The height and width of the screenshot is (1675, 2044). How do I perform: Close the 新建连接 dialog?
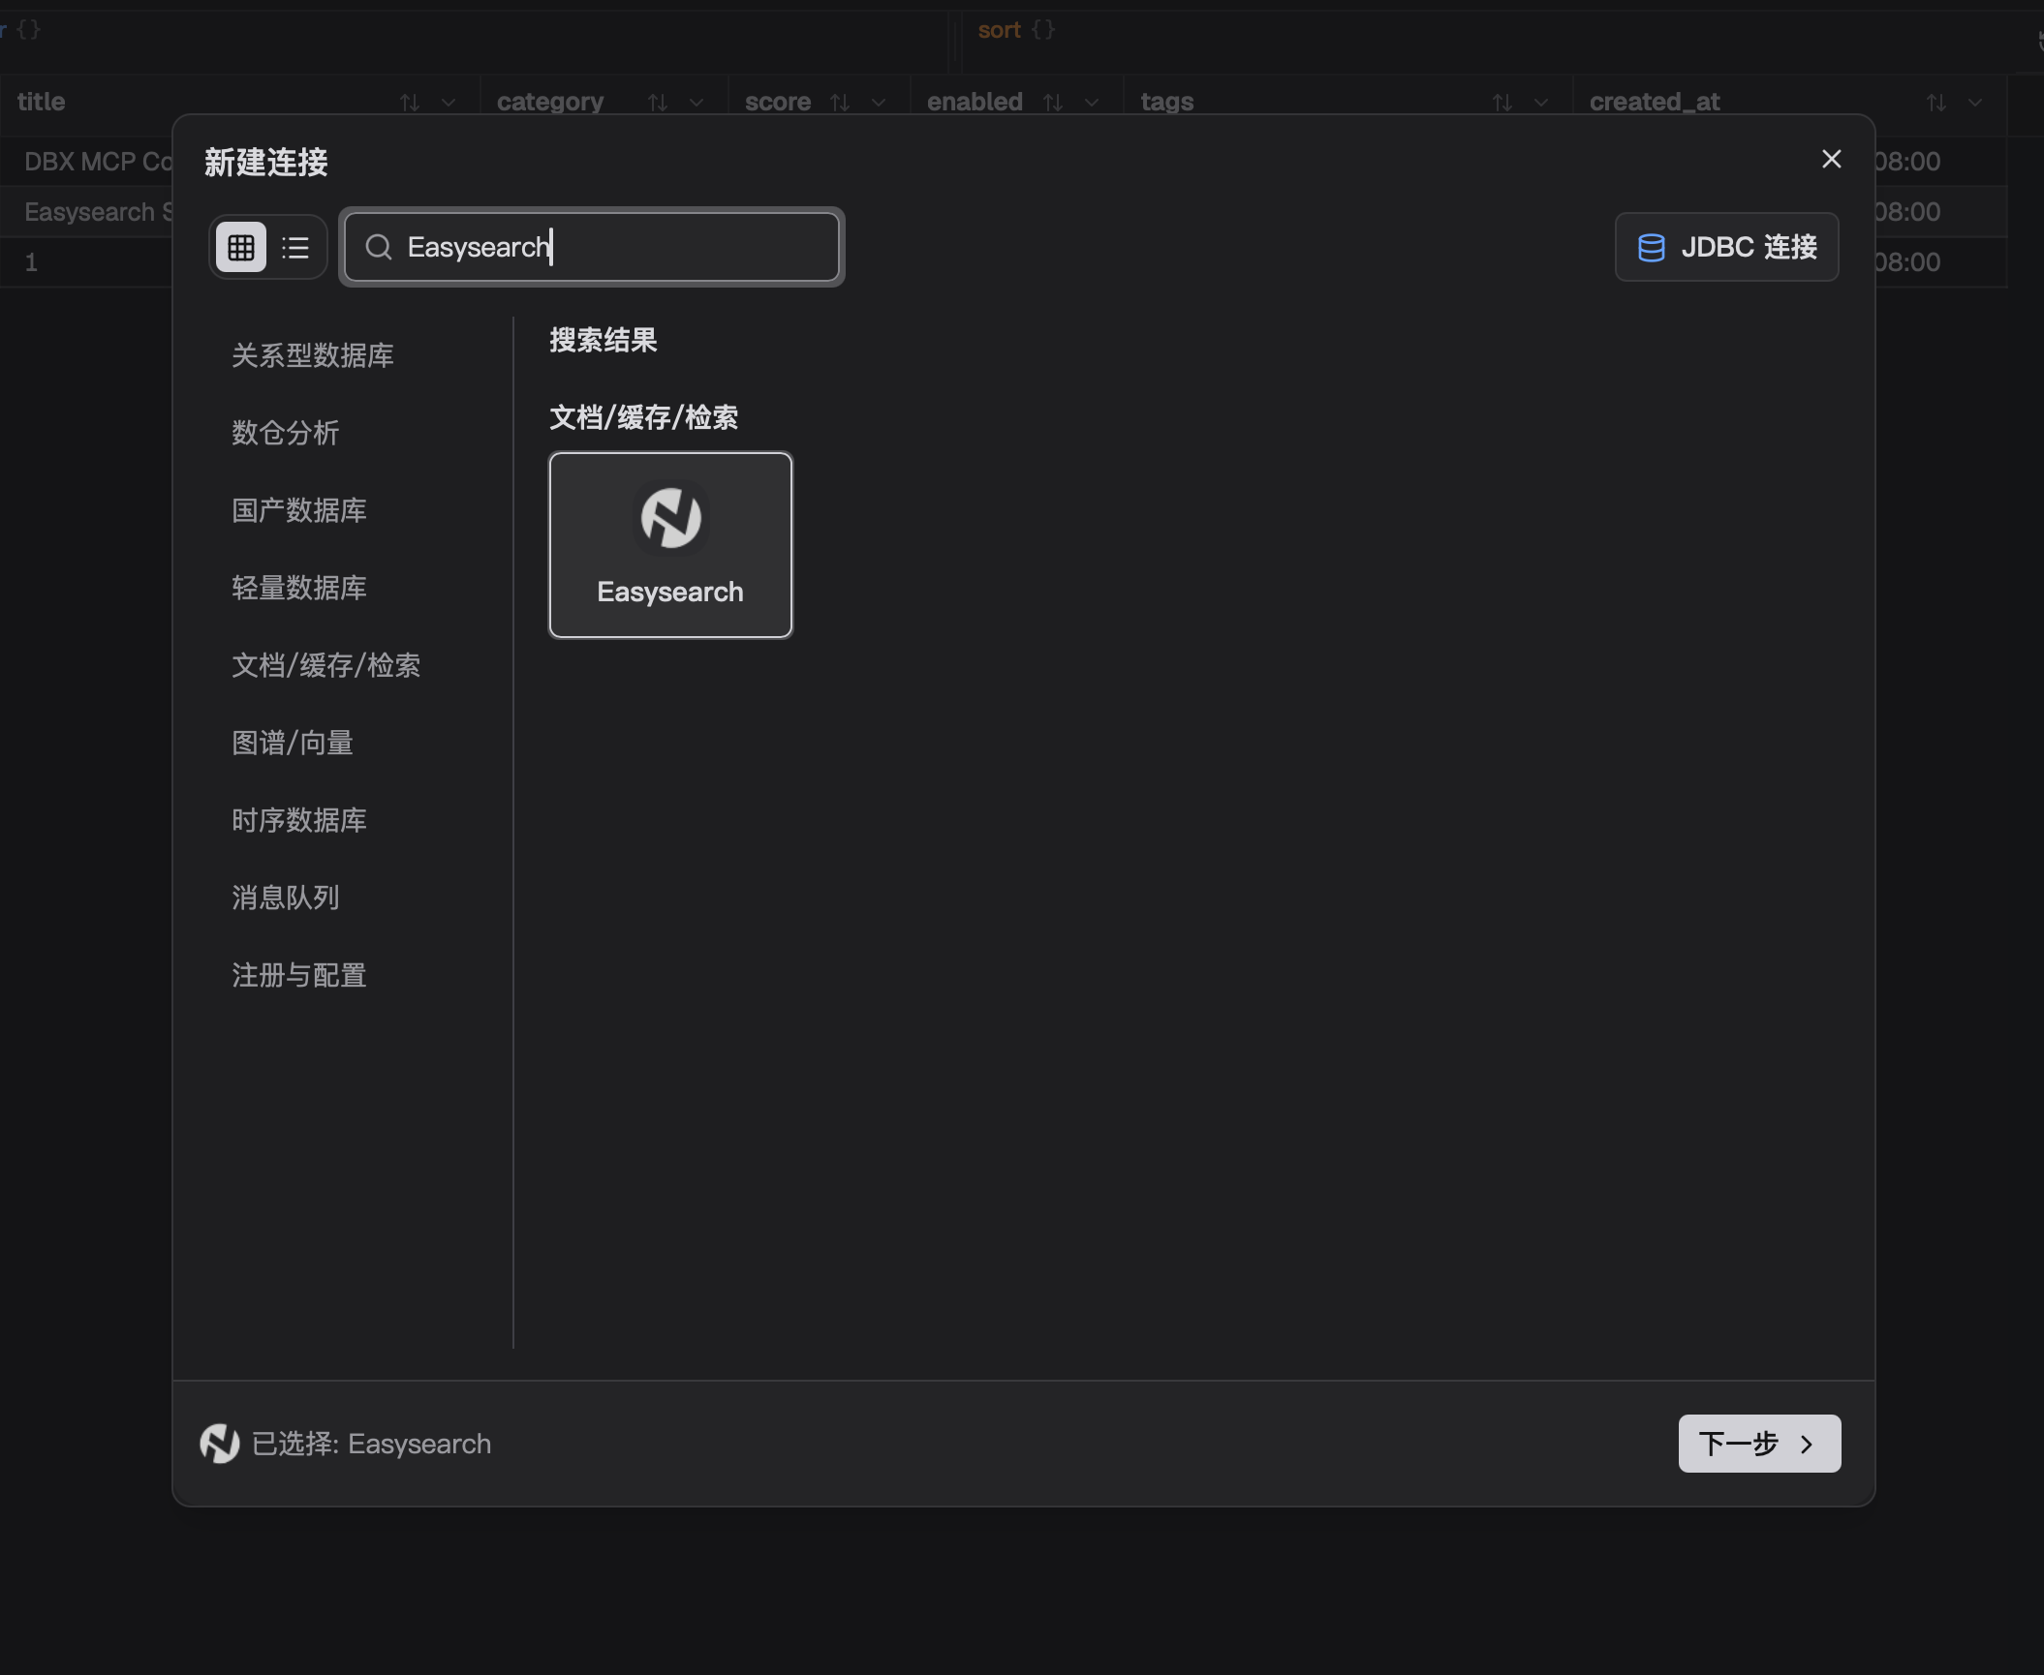(x=1831, y=159)
